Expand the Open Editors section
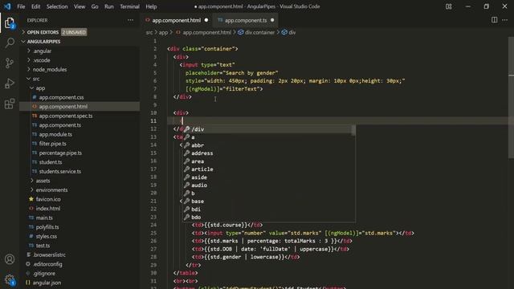Screen dimensions: 514x289 [x=43, y=32]
